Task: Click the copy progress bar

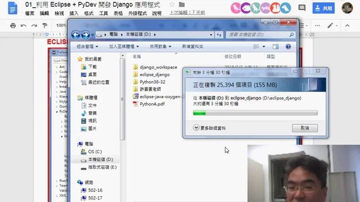Action: [x=255, y=113]
